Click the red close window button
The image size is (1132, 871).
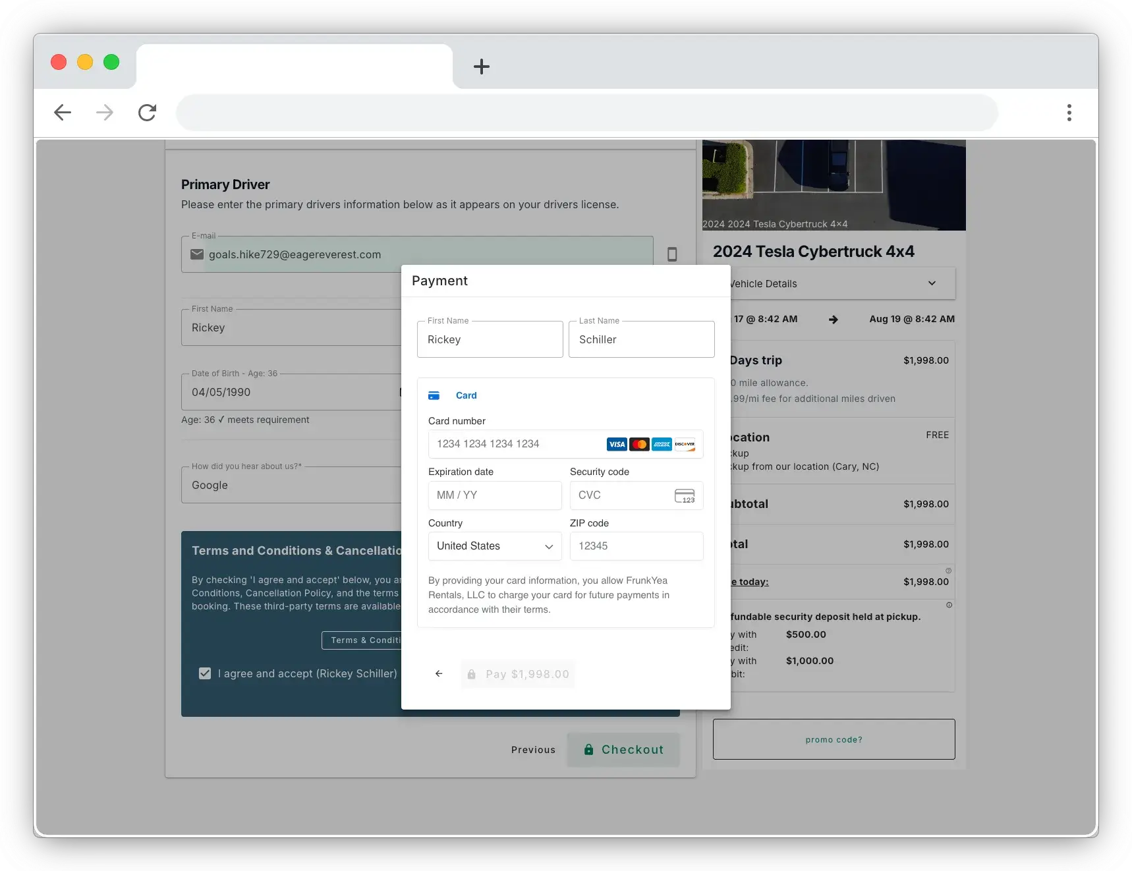(59, 62)
